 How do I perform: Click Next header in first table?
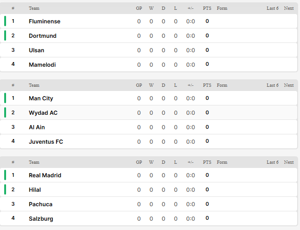tap(289, 8)
